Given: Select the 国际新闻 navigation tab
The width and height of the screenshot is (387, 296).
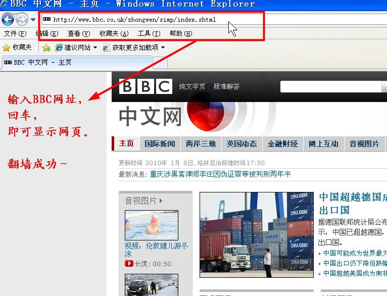Looking at the screenshot, I should (x=160, y=143).
